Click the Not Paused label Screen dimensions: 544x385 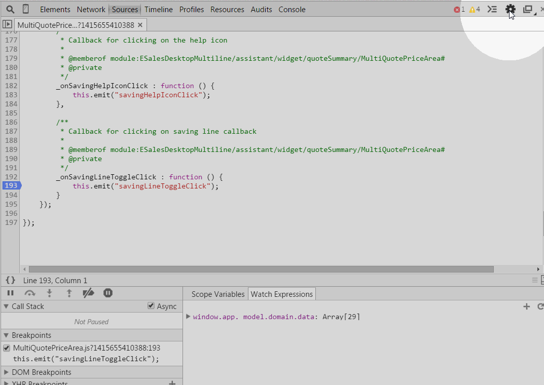click(91, 322)
